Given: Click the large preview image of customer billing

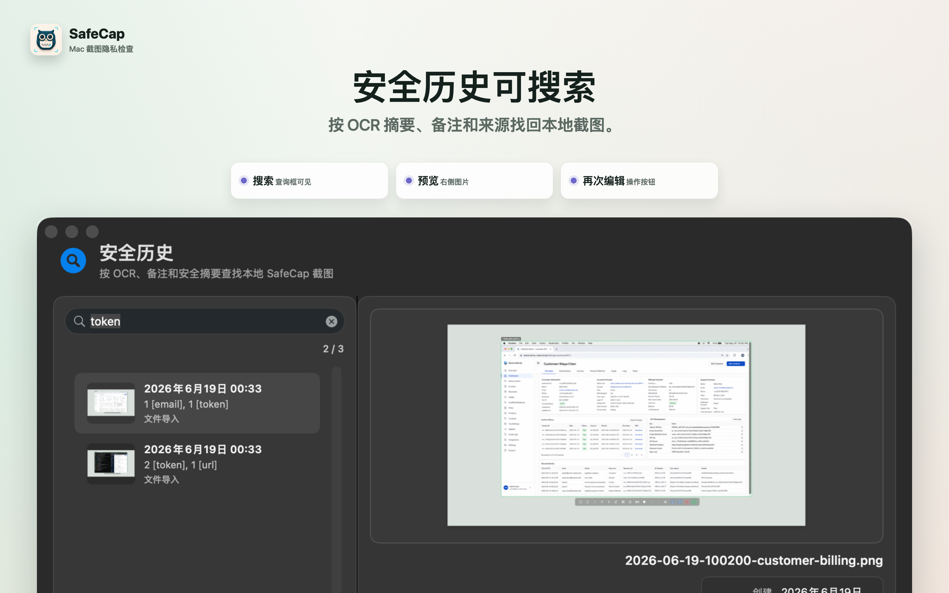Looking at the screenshot, I should pos(626,425).
